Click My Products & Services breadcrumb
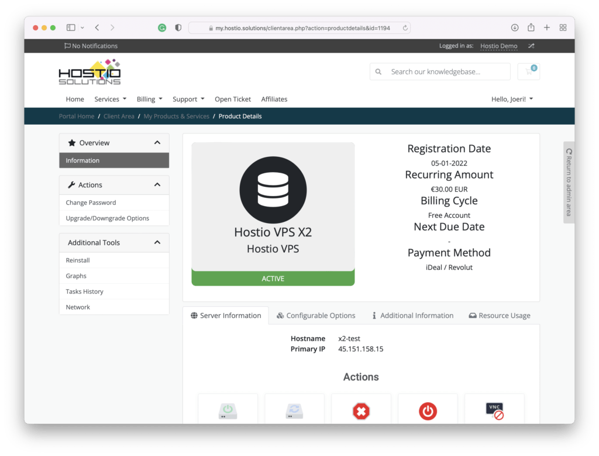 pyautogui.click(x=177, y=116)
